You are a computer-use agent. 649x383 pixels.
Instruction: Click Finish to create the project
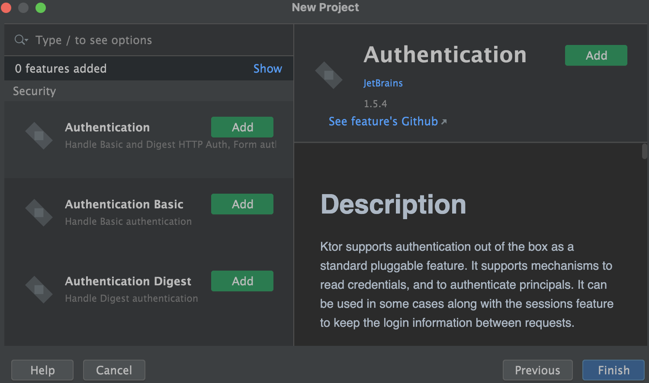pyautogui.click(x=614, y=370)
